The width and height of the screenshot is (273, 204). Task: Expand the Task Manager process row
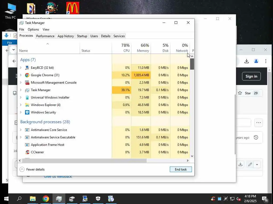pyautogui.click(x=21, y=90)
